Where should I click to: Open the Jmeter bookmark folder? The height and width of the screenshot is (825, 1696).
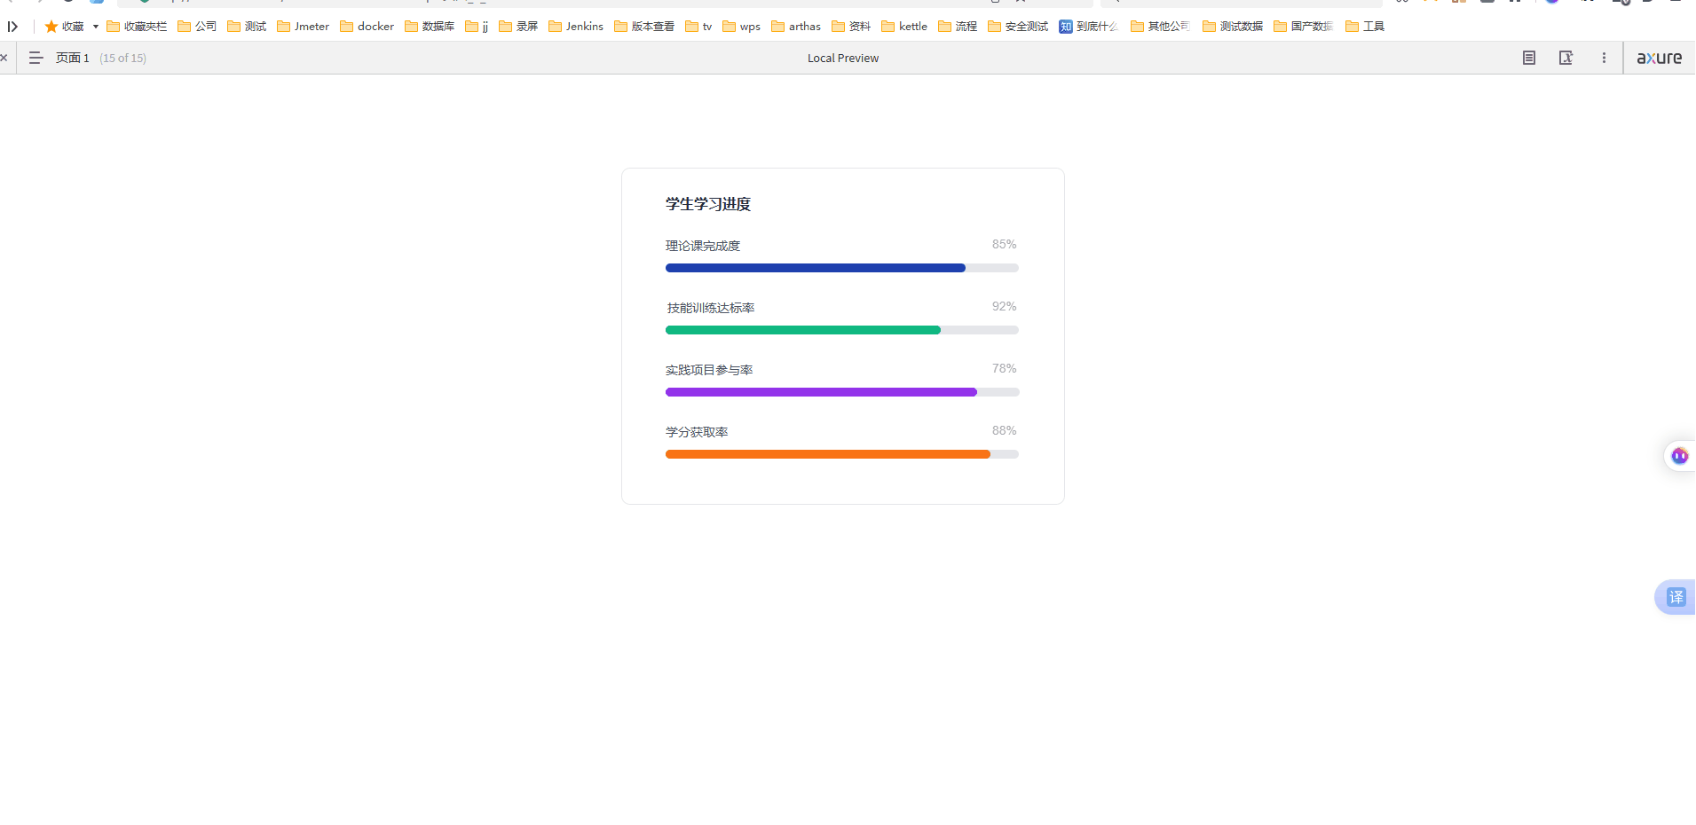pyautogui.click(x=303, y=27)
